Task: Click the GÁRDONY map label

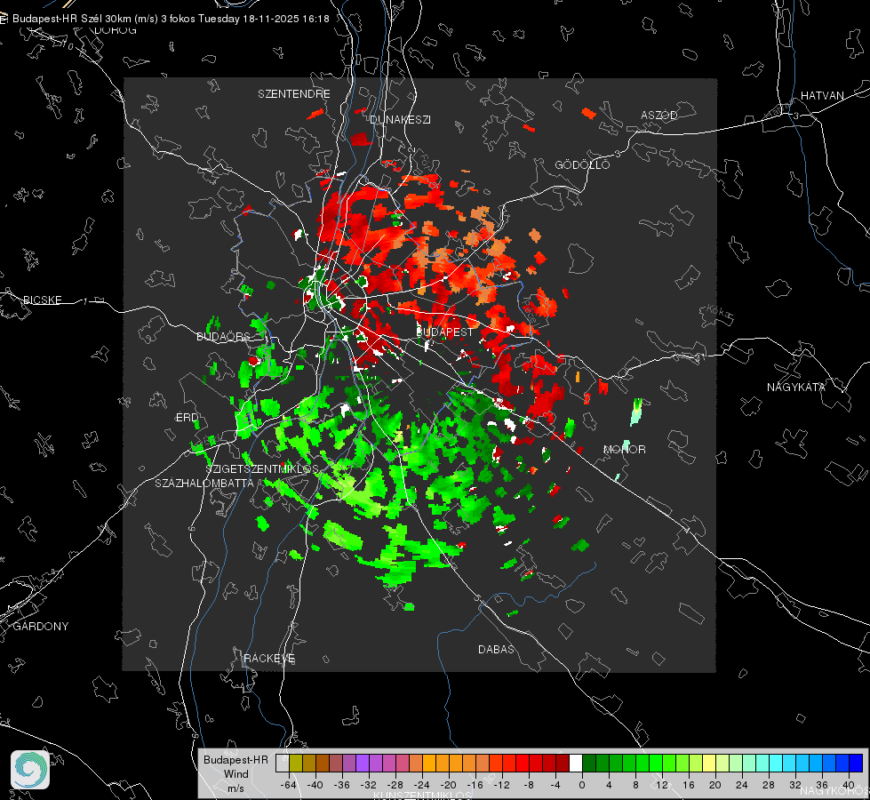Action: (x=41, y=627)
